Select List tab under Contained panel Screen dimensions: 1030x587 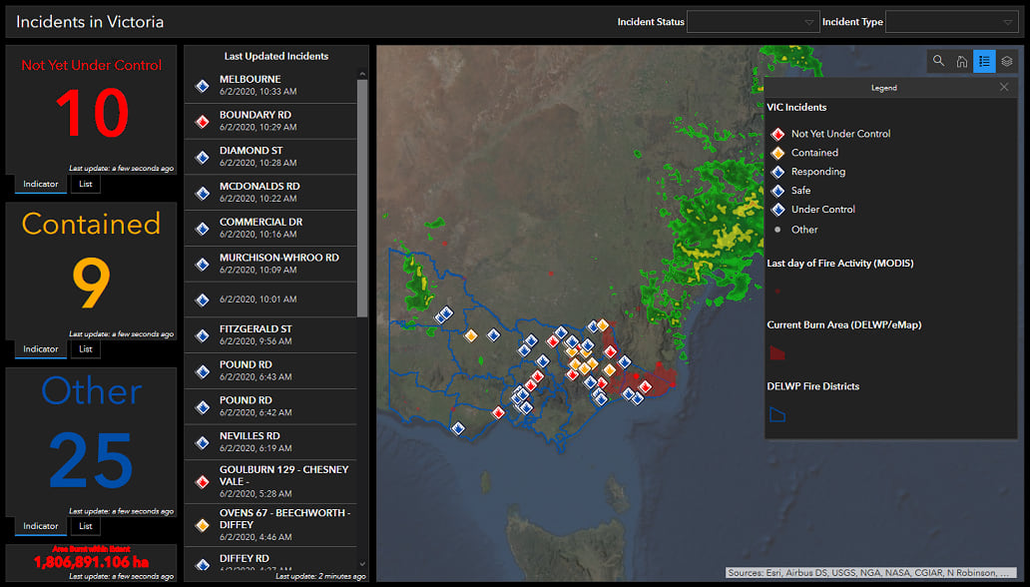86,349
